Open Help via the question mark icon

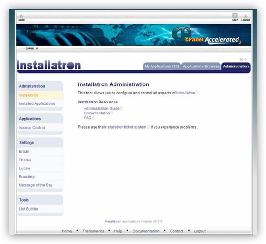point(235,16)
